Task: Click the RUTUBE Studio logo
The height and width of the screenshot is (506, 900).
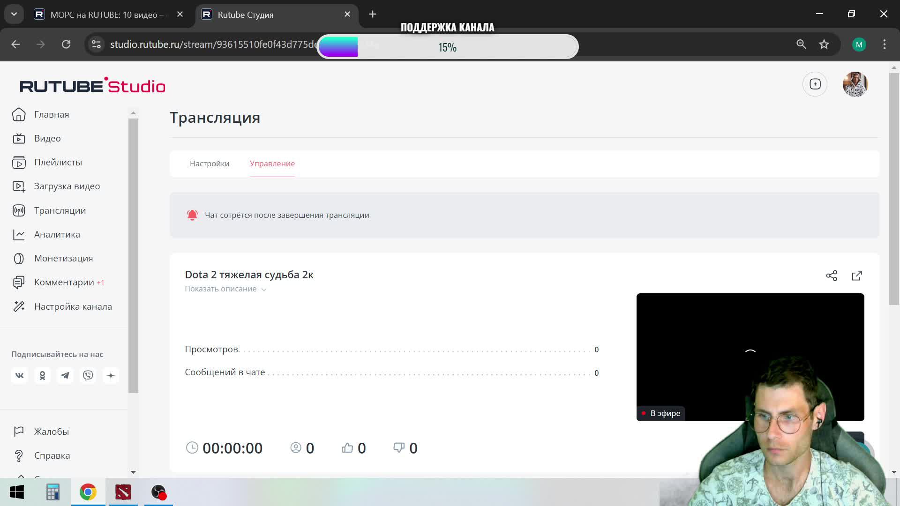Action: (92, 85)
